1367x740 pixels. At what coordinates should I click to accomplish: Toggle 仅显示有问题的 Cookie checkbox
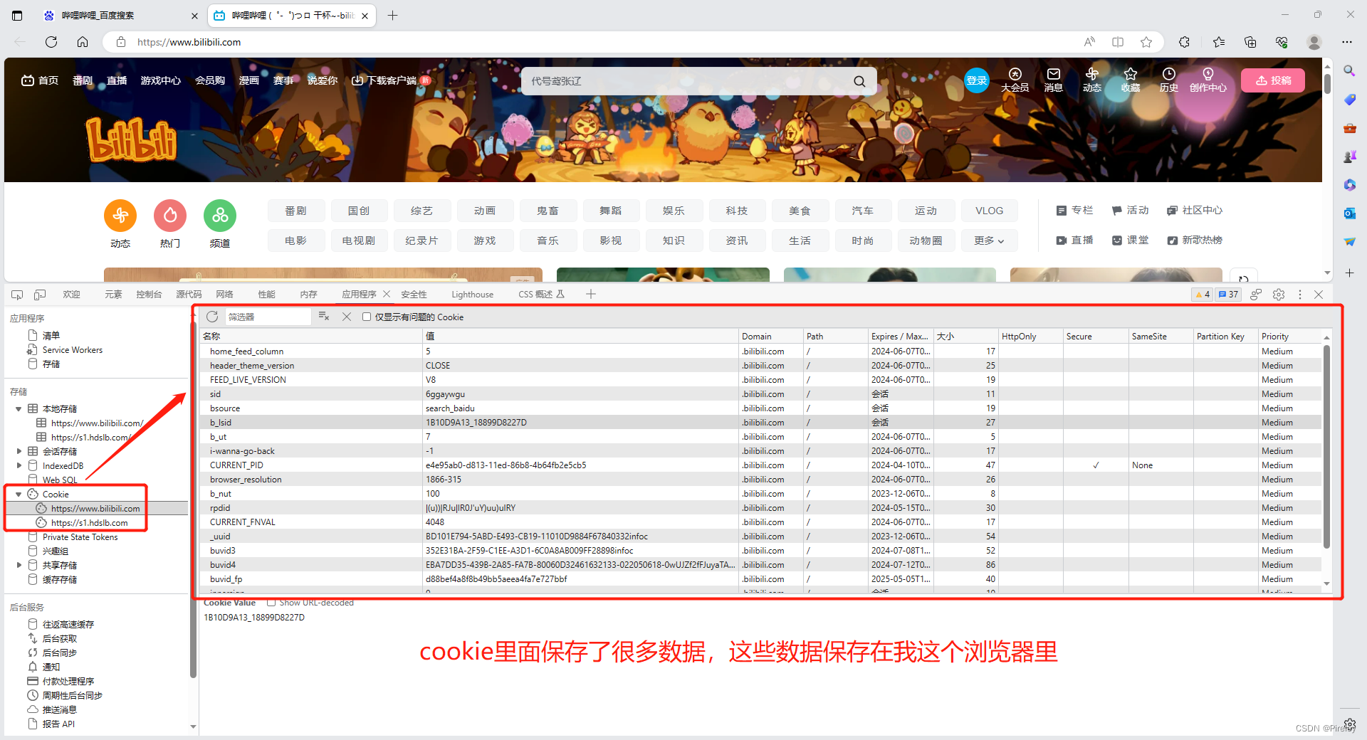pos(367,317)
